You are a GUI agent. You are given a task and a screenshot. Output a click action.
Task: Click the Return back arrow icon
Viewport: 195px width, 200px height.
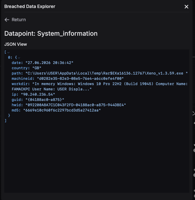point(7,20)
